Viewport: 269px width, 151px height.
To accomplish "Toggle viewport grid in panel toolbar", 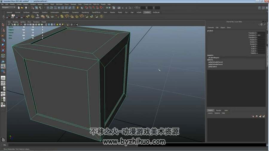I will (x=25, y=25).
